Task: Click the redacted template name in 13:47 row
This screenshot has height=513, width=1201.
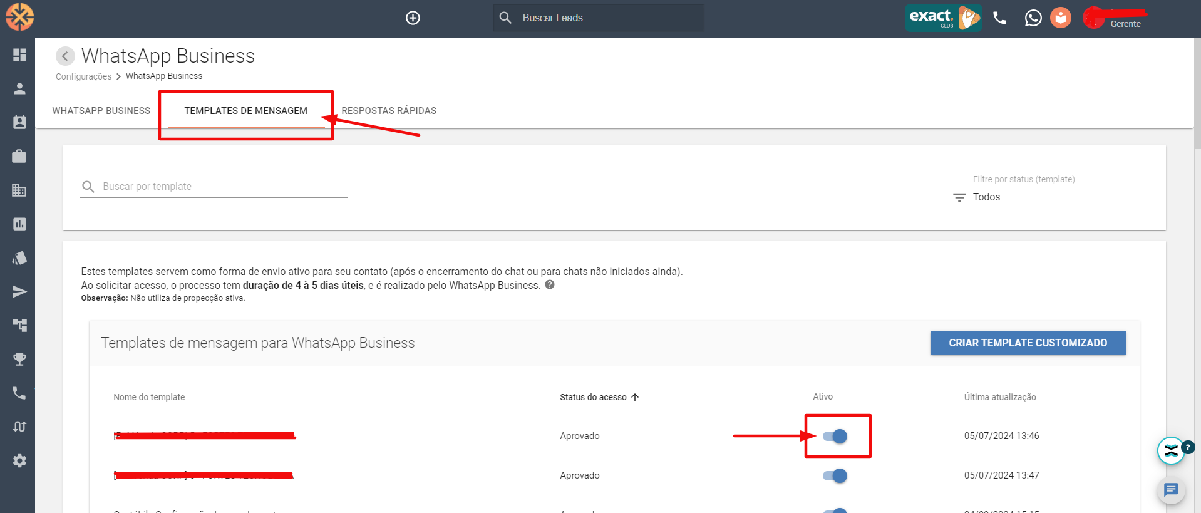Action: tap(204, 475)
